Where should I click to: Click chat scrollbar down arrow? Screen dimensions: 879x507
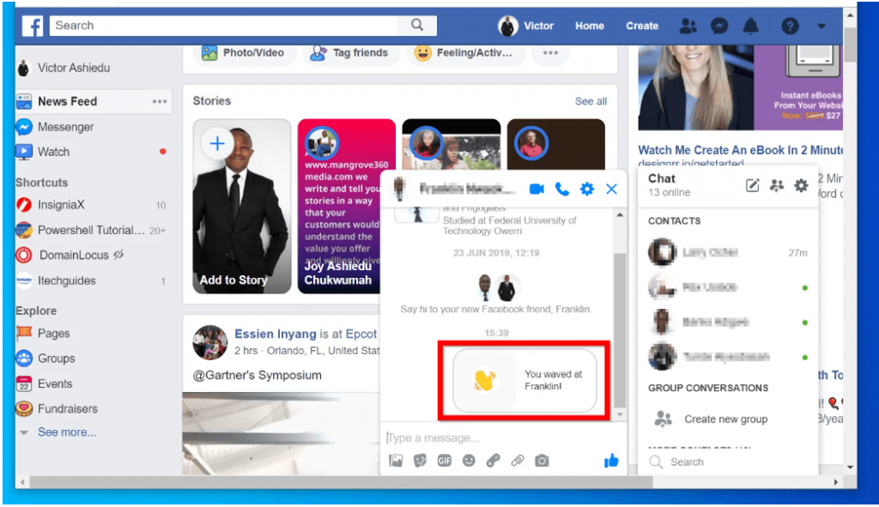tap(620, 415)
